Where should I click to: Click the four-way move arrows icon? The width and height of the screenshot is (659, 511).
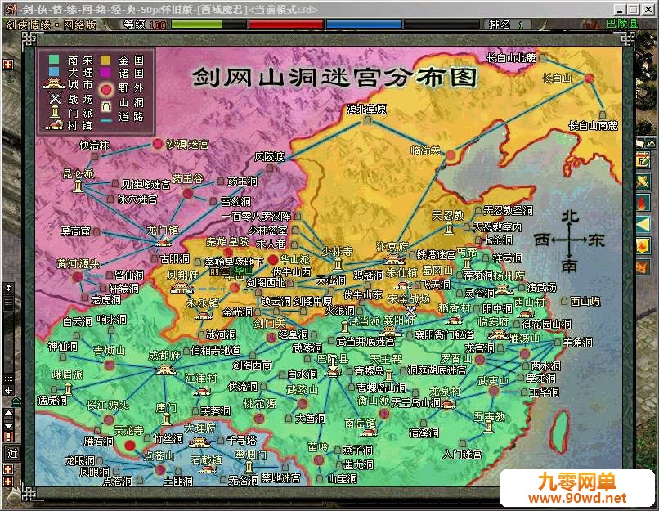click(8, 390)
